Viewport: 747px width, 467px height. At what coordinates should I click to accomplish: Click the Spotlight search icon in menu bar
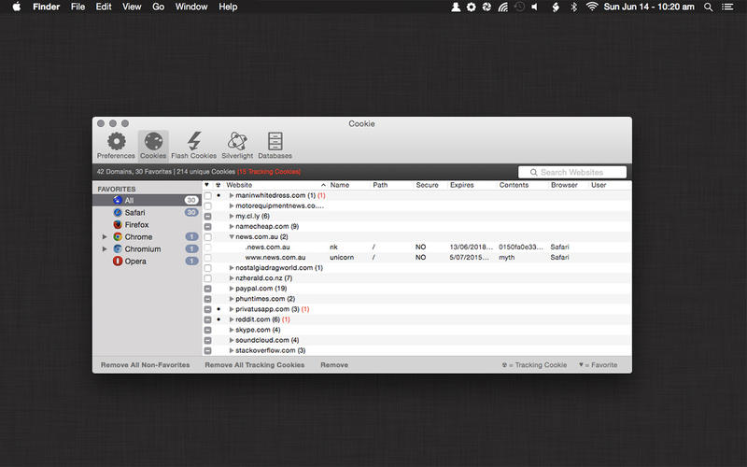pyautogui.click(x=708, y=7)
